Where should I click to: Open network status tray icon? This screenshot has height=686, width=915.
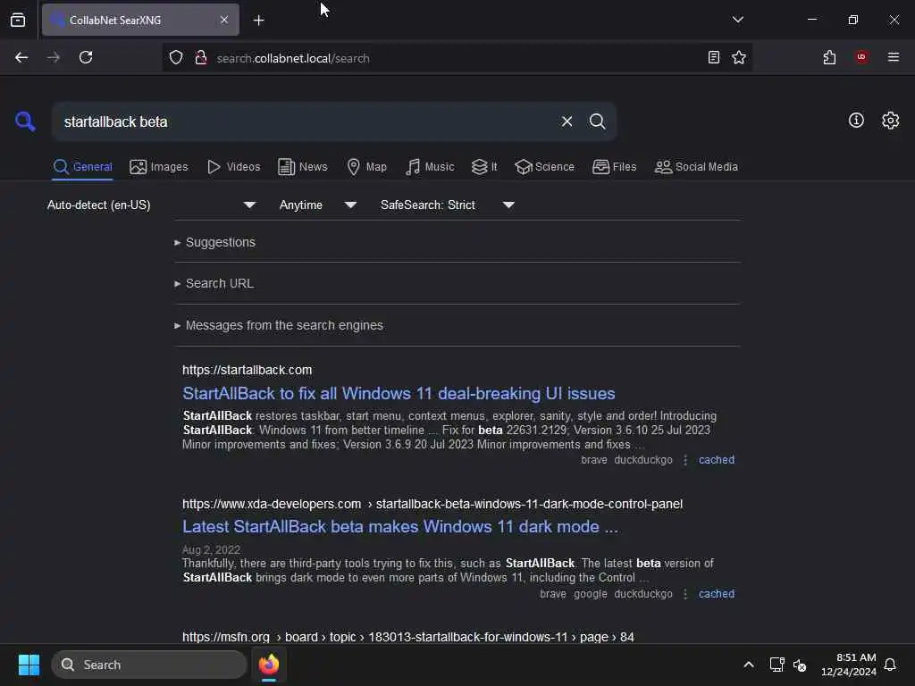point(776,665)
